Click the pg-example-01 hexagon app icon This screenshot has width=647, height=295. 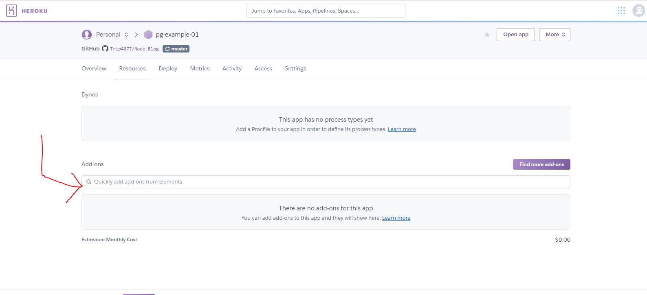point(148,35)
